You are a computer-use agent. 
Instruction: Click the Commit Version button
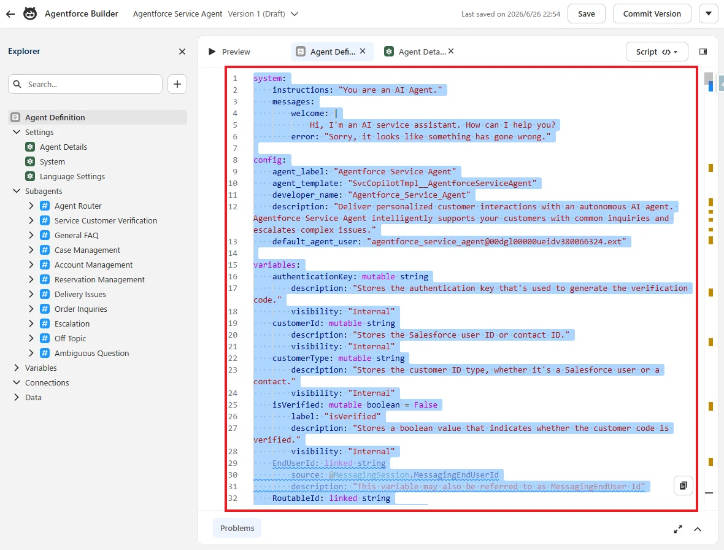coord(652,14)
